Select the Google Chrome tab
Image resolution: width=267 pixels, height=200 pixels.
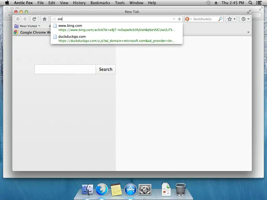coord(32,32)
